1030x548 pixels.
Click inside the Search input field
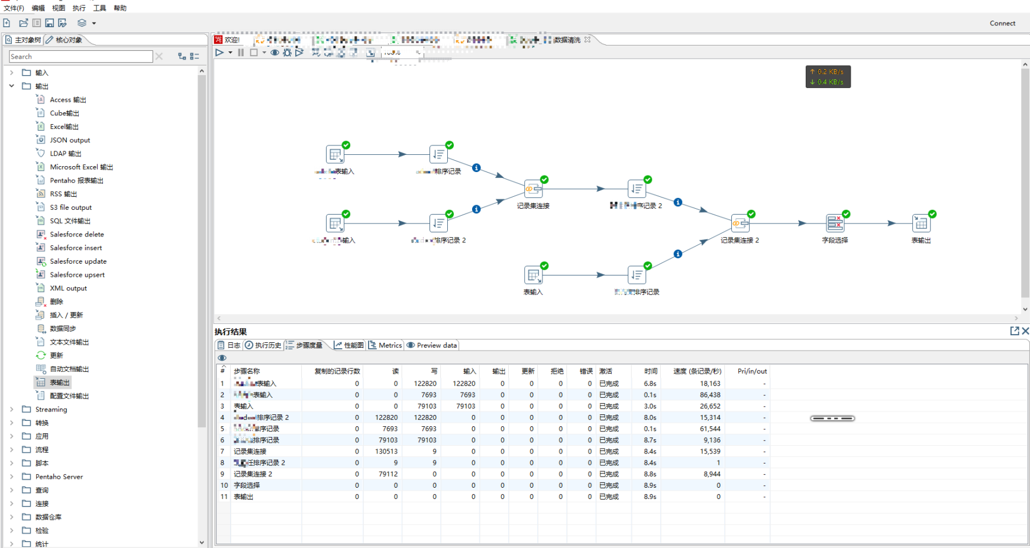[81, 56]
